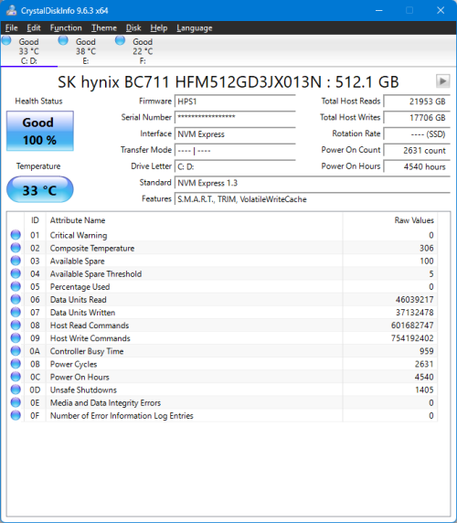Click status orb for Host Write Commands row

(16, 338)
